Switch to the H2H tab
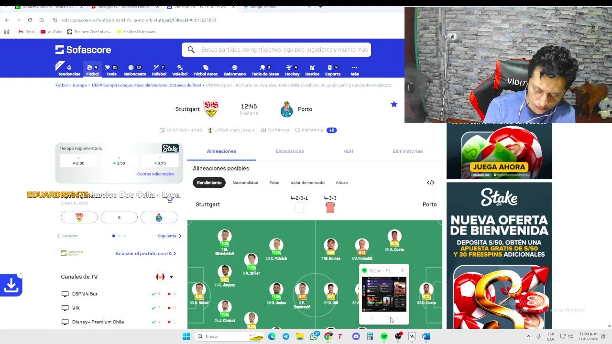Image resolution: width=612 pixels, height=344 pixels. point(348,151)
